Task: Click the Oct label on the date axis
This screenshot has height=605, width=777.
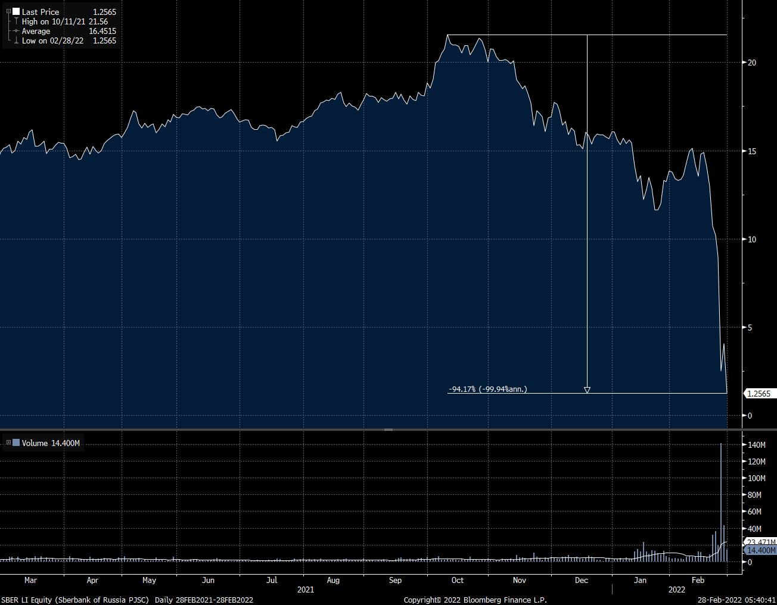Action: click(458, 580)
